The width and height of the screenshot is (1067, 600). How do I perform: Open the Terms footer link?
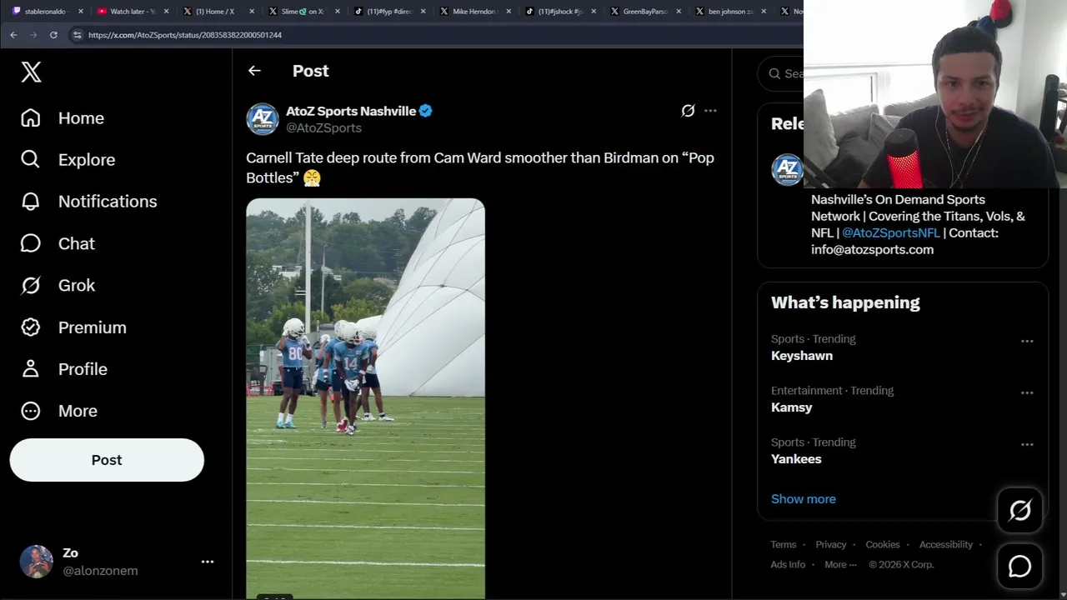click(x=784, y=544)
